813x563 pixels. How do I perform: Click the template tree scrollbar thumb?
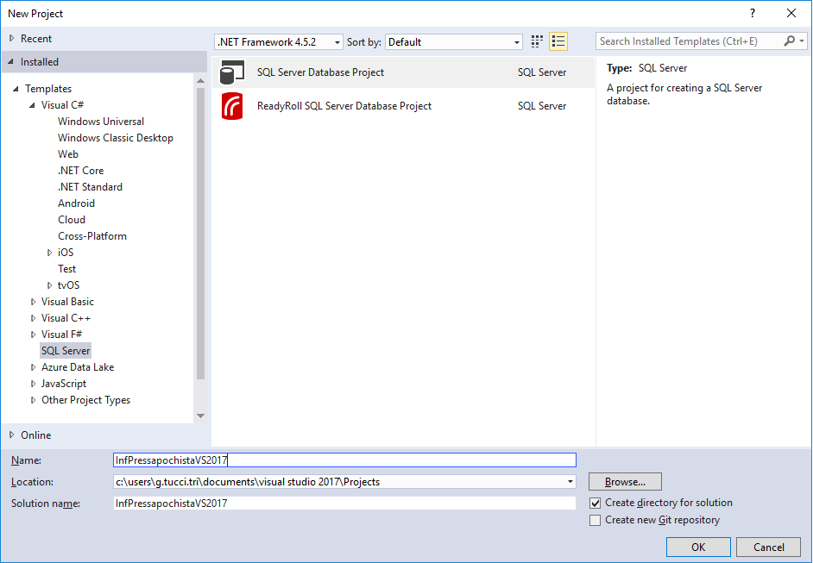(200, 234)
